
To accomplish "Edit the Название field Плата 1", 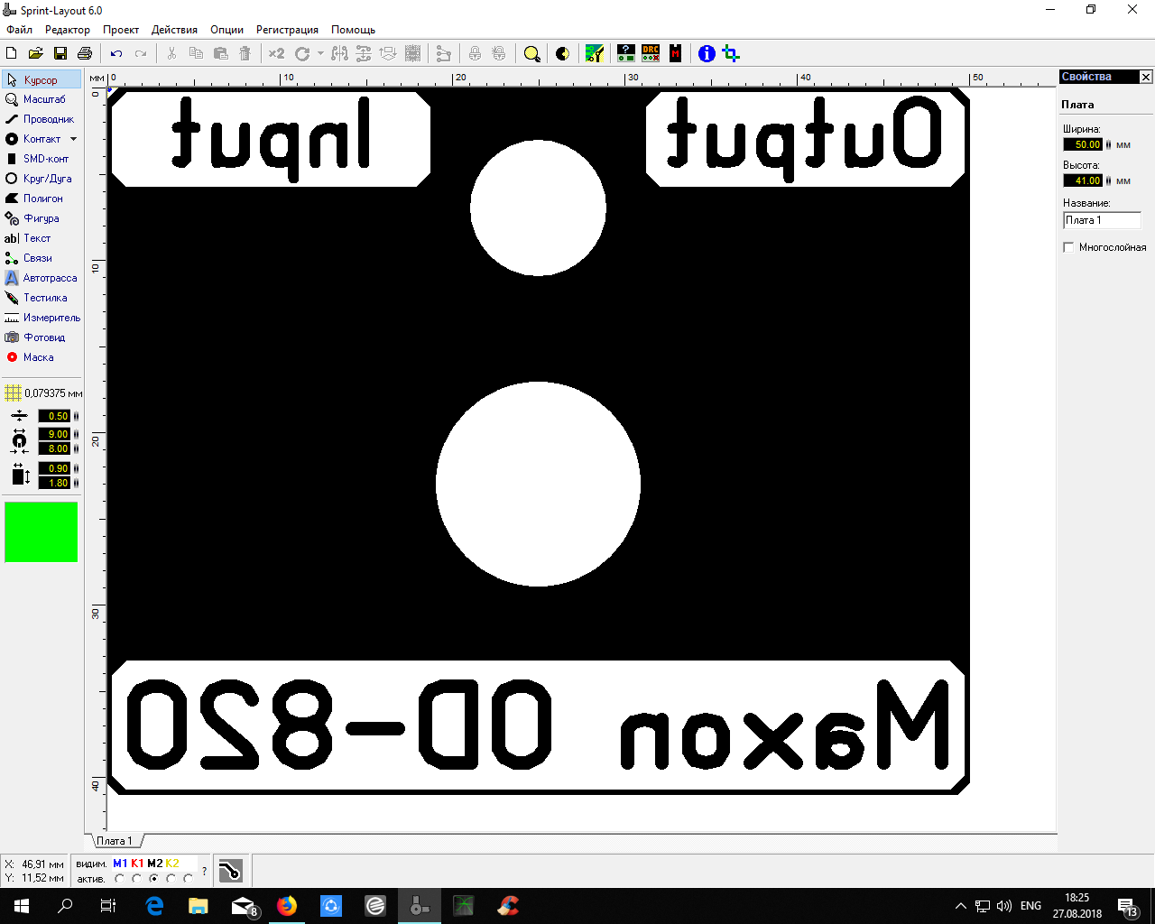I will coord(1102,220).
